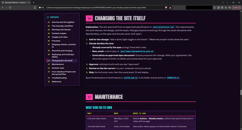Image resolution: width=242 pixels, height=130 pixels.
Task: Click the "WHEN" table column header
Action: point(116,114)
